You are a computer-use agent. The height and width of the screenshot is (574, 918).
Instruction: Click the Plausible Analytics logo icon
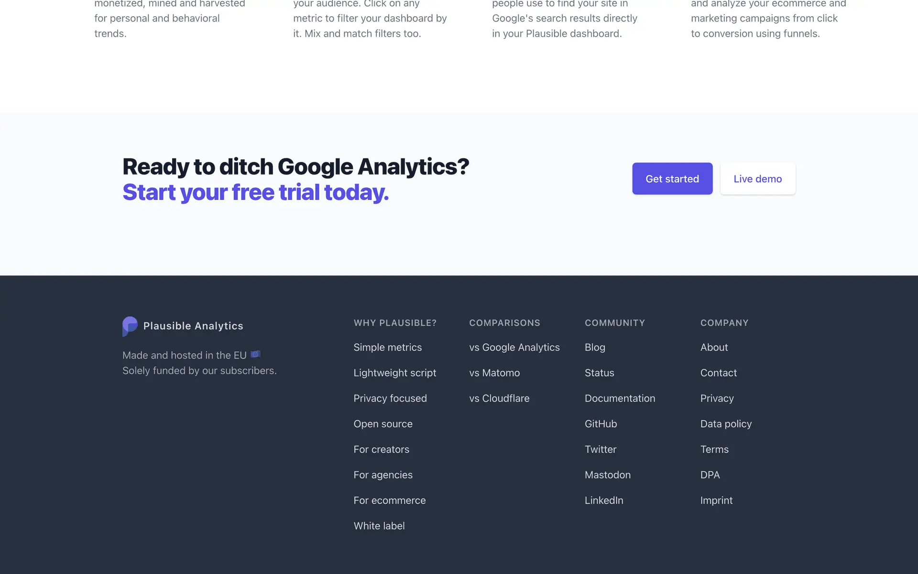tap(130, 326)
